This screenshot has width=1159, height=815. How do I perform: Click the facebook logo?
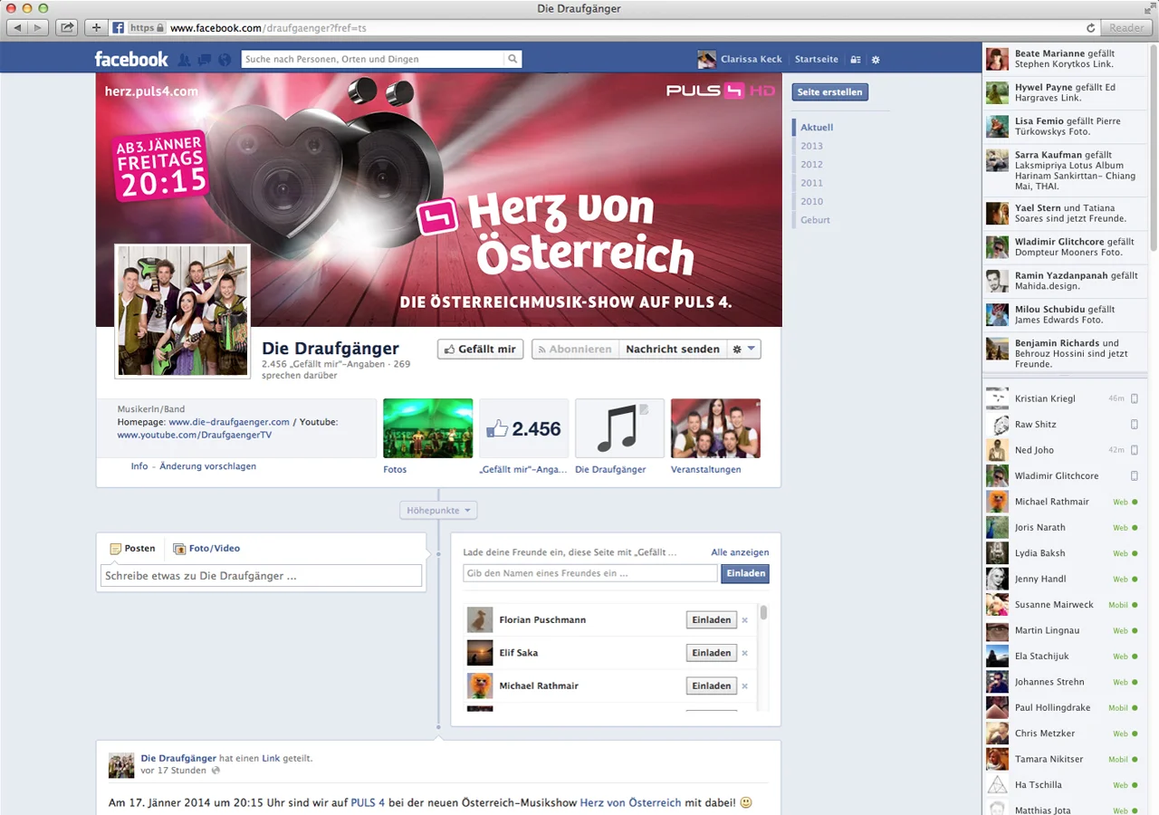coord(131,59)
